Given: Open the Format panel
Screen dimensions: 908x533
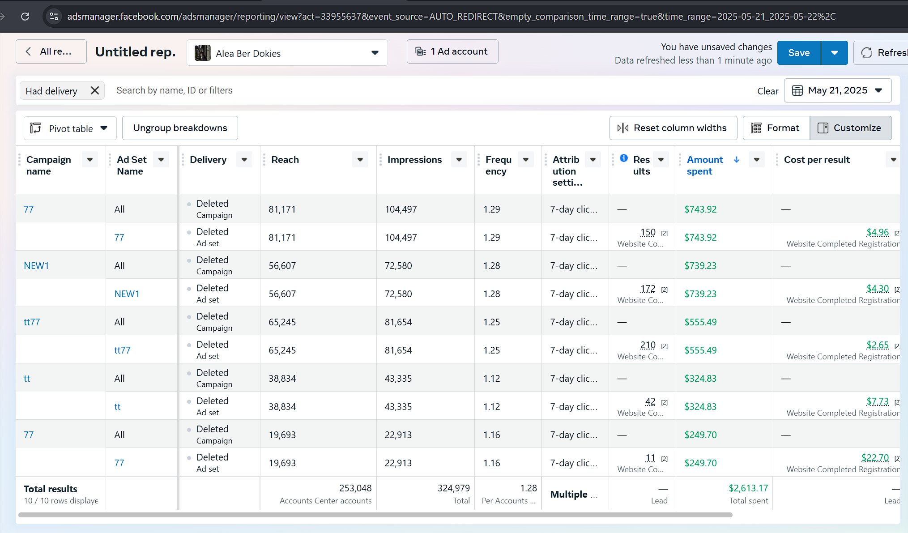Looking at the screenshot, I should pyautogui.click(x=776, y=128).
